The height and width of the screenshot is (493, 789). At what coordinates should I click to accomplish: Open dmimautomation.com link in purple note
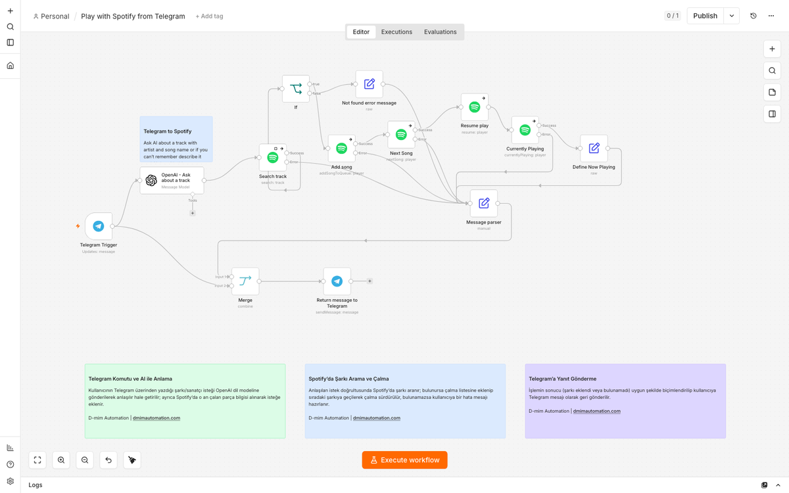[x=596, y=411]
